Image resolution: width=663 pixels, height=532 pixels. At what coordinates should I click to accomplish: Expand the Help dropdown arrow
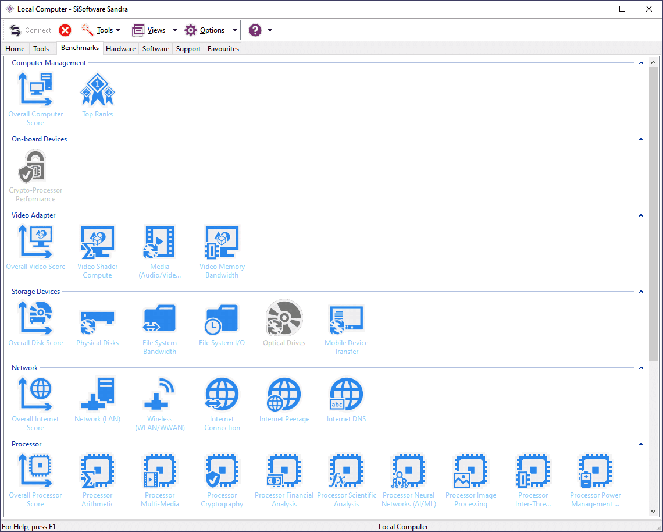[x=270, y=30]
